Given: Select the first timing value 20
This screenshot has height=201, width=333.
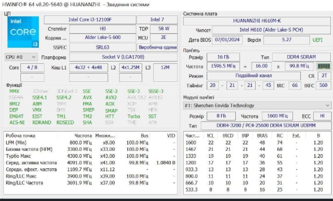Looking at the screenshot, I should 212,85.
